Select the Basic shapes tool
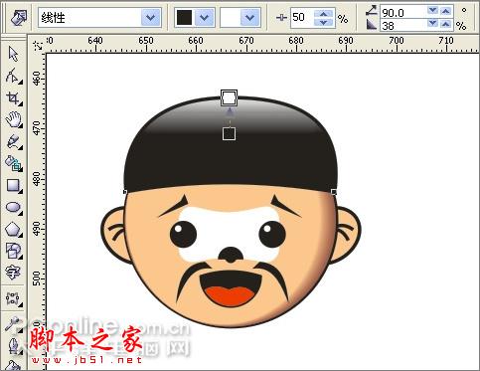The height and width of the screenshot is (371, 480). pos(13,251)
